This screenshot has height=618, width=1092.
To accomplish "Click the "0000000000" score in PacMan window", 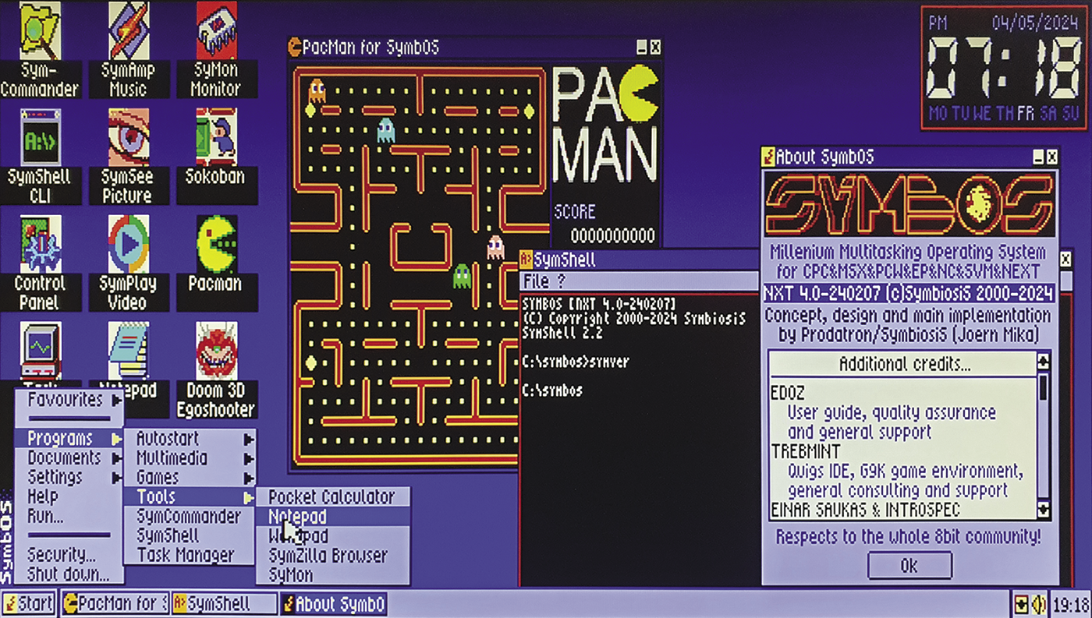I will coord(613,235).
